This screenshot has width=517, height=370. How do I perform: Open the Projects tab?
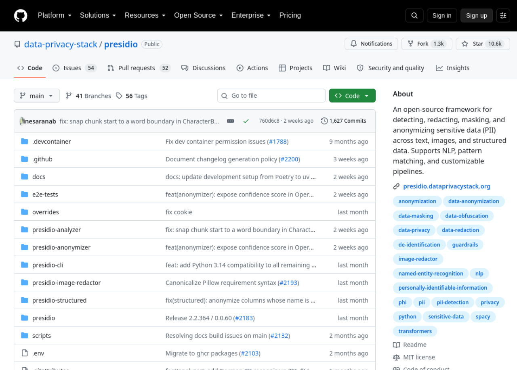coord(295,68)
